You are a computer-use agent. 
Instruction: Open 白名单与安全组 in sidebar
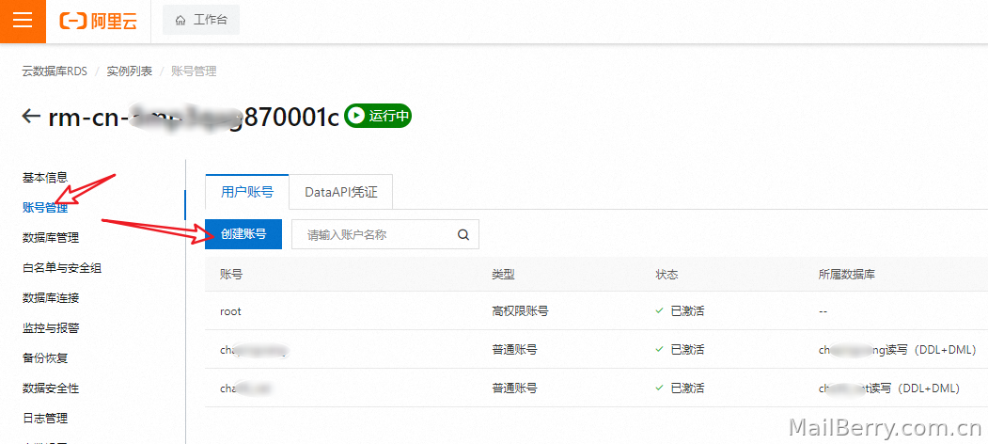click(x=62, y=268)
